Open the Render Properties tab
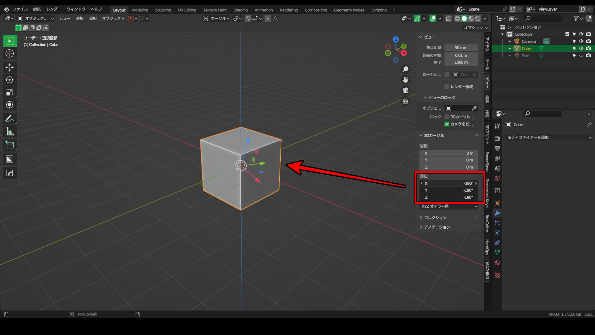Image resolution: width=595 pixels, height=335 pixels. (x=497, y=138)
